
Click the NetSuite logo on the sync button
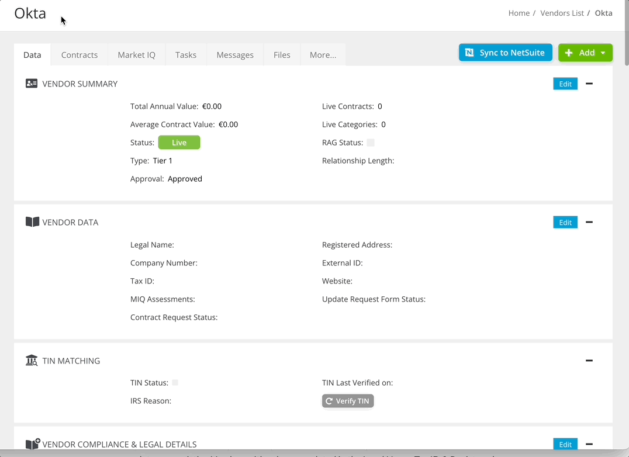coord(469,52)
